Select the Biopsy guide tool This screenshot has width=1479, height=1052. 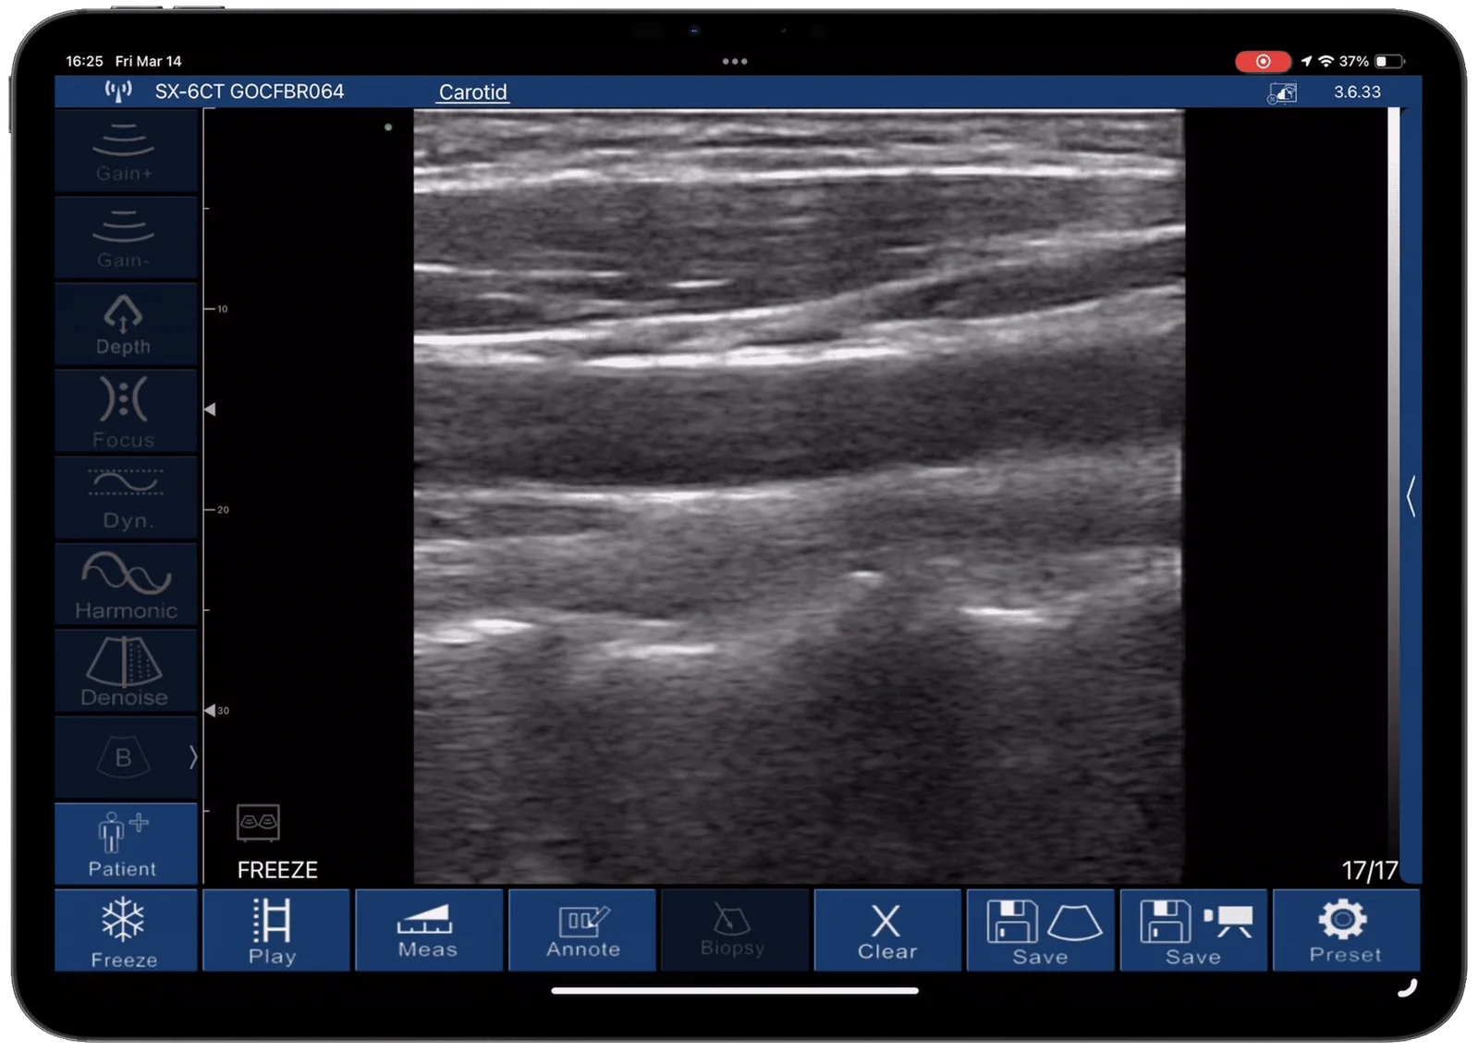[735, 931]
